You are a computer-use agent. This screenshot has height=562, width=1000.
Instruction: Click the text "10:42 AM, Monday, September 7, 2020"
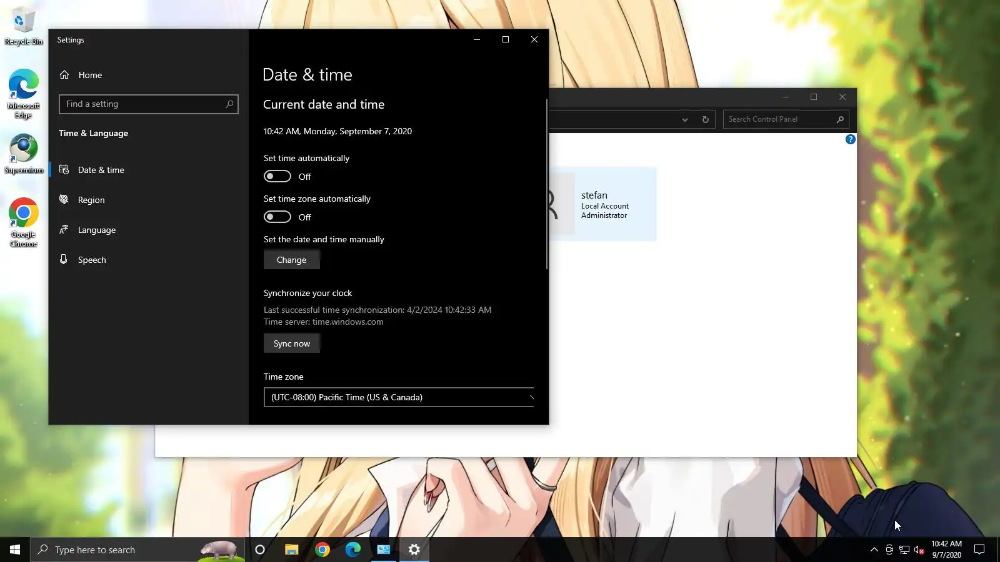[337, 131]
